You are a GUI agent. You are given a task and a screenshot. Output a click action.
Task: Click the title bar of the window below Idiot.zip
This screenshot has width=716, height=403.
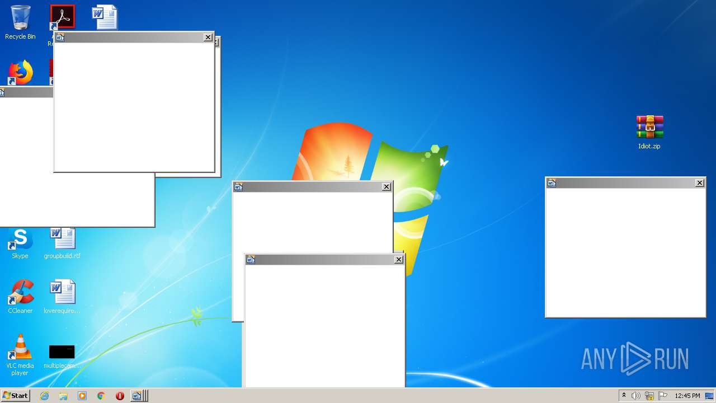pyautogui.click(x=625, y=183)
